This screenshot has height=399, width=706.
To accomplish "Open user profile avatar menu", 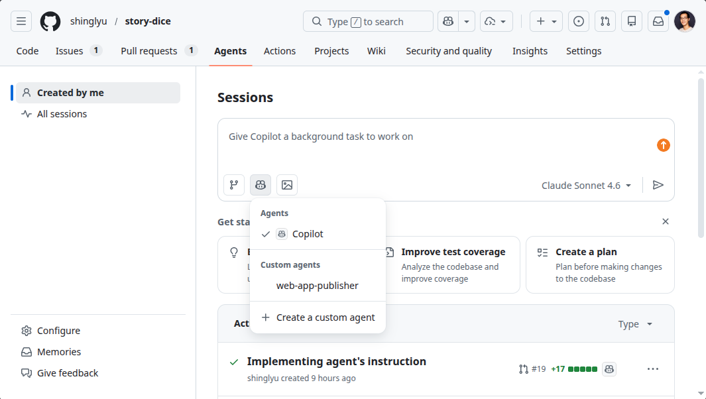I will point(684,21).
